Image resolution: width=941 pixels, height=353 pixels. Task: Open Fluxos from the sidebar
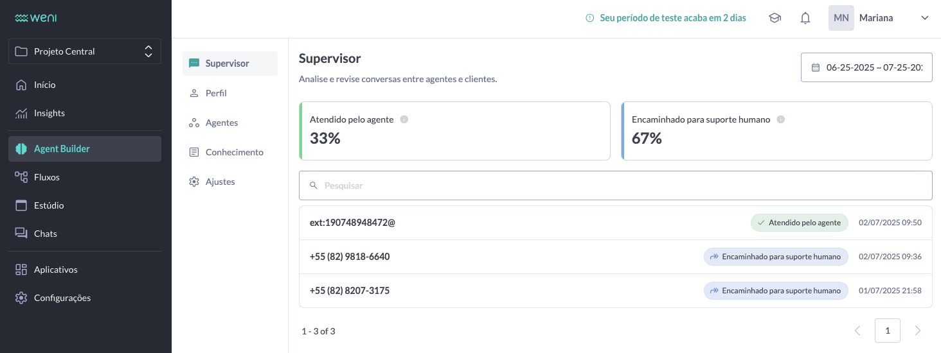[47, 177]
